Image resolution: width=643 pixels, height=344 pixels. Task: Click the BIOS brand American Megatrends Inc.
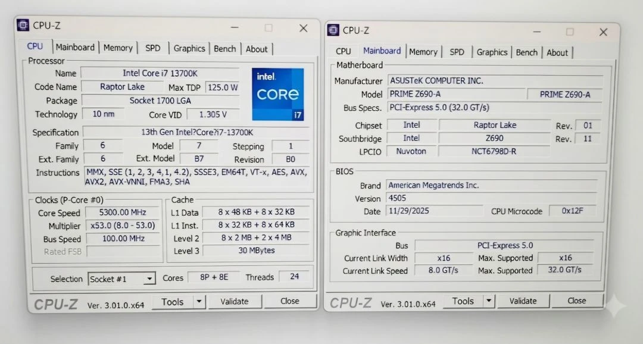coord(491,185)
